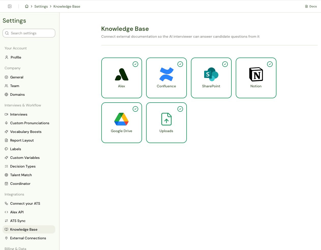Click the Connect your ATS link icon
The height and width of the screenshot is (250, 321).
[x=6, y=203]
